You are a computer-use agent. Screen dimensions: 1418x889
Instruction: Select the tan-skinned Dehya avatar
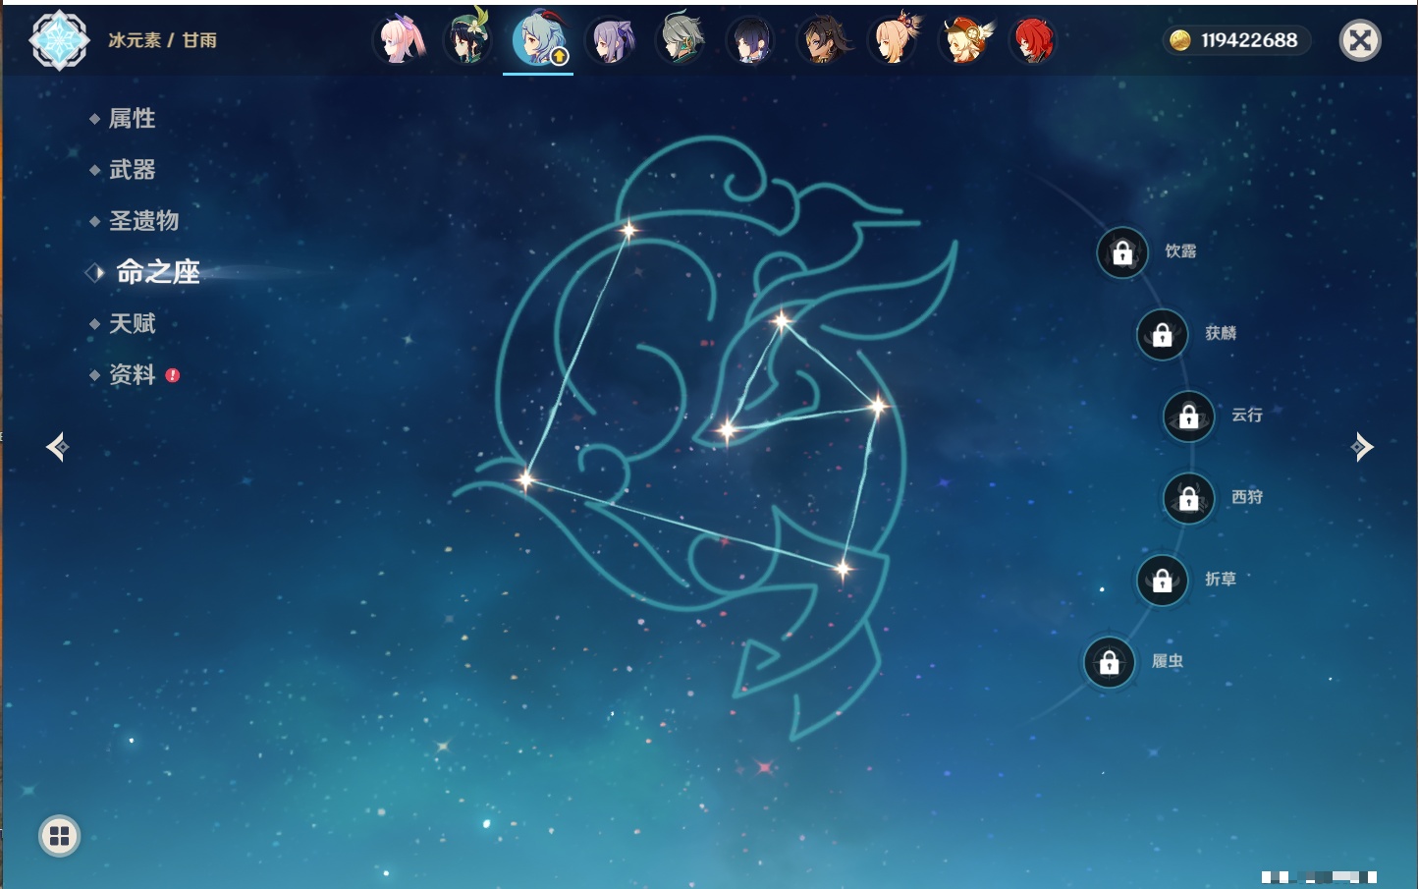[822, 40]
